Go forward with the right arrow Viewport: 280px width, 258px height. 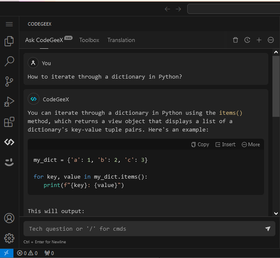[x=178, y=9]
